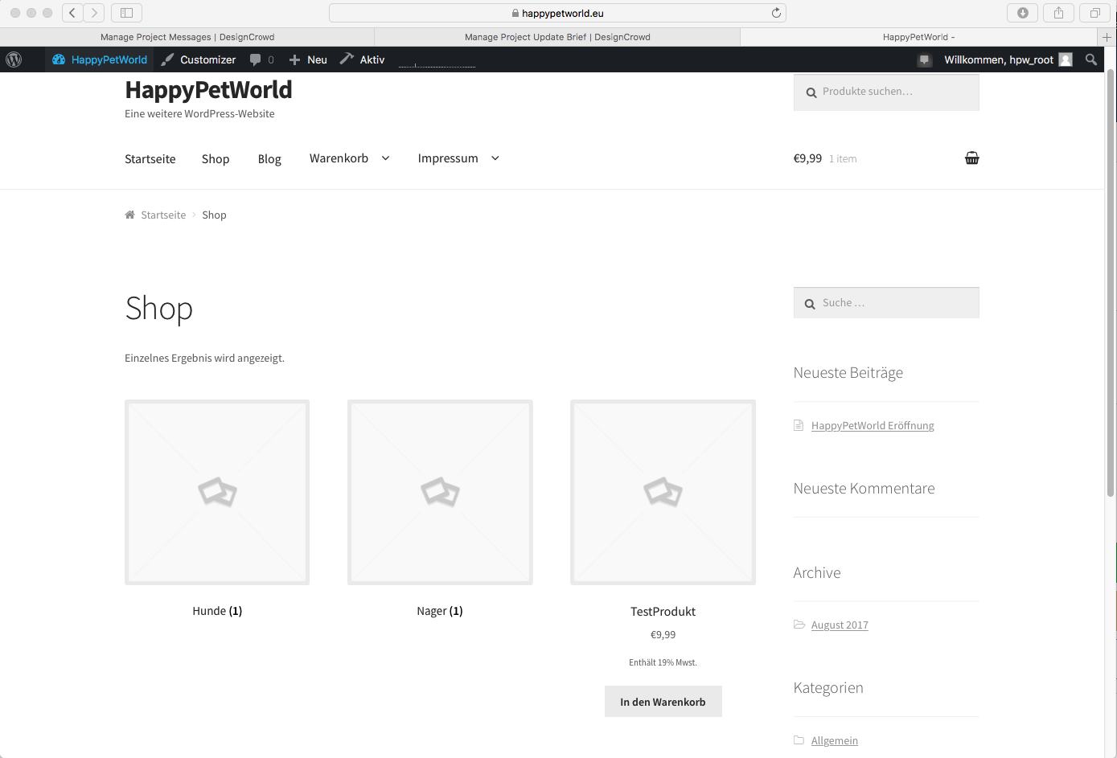Click the user avatar in admin bar

[x=1066, y=59]
